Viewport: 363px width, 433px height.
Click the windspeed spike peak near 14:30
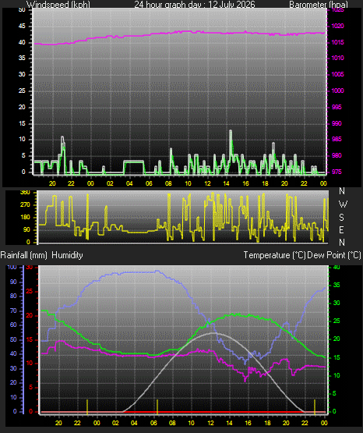point(231,131)
